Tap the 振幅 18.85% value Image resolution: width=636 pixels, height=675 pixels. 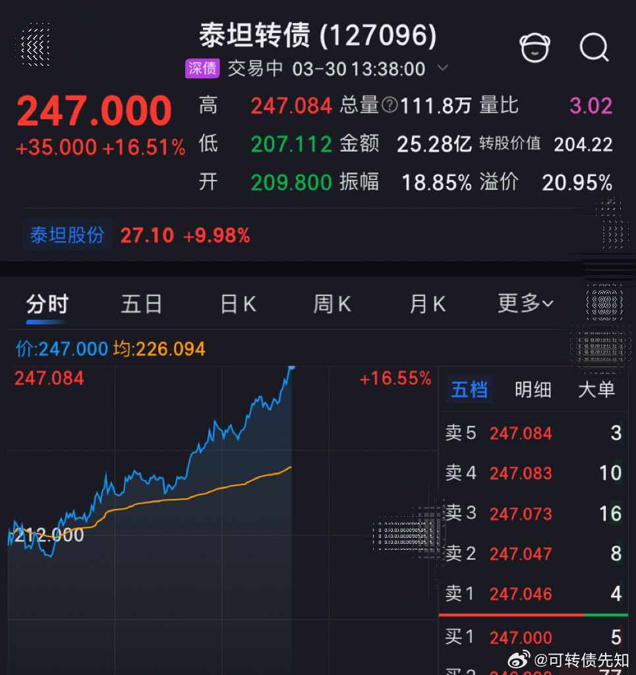click(436, 183)
